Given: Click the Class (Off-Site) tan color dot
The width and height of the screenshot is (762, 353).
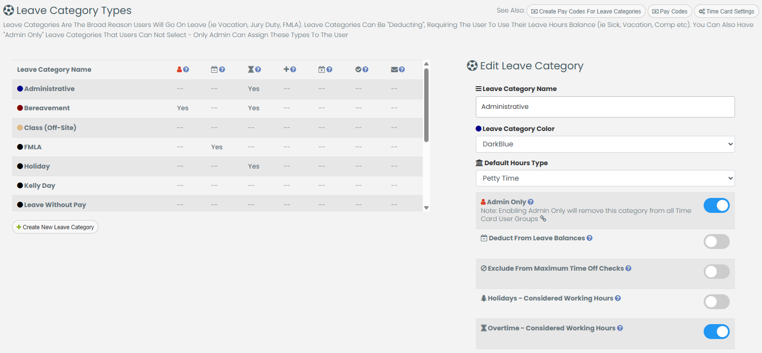Looking at the screenshot, I should (x=20, y=128).
